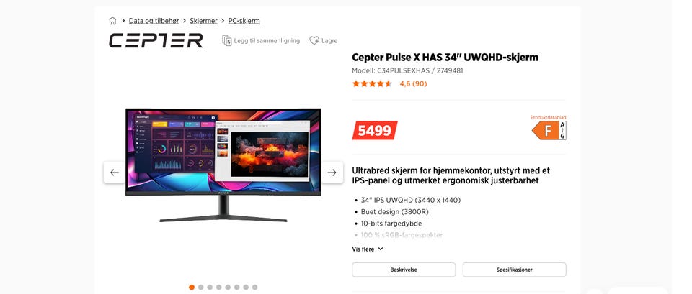Image resolution: width=692 pixels, height=294 pixels.
Task: Click the Cepter brand logo
Action: coord(156,40)
